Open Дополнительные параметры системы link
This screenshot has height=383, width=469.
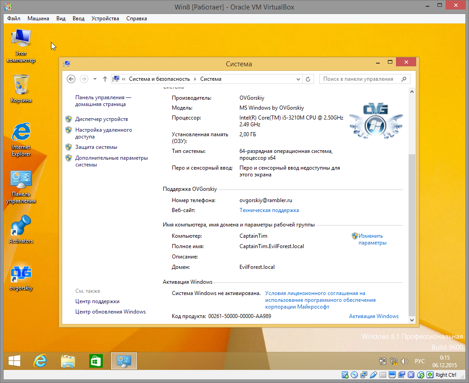point(111,162)
